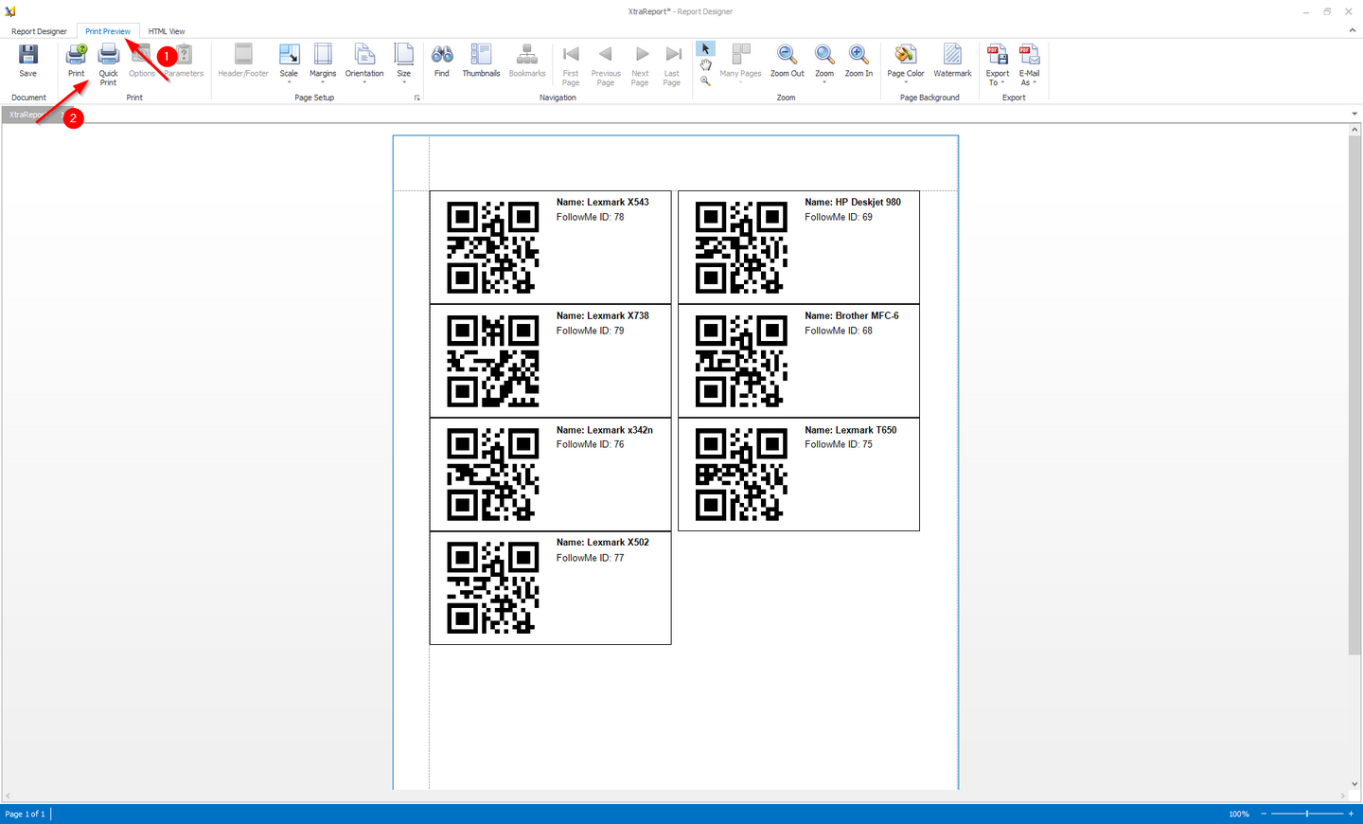Click the status bar zoom plus button
The width and height of the screenshot is (1363, 824).
(1351, 814)
